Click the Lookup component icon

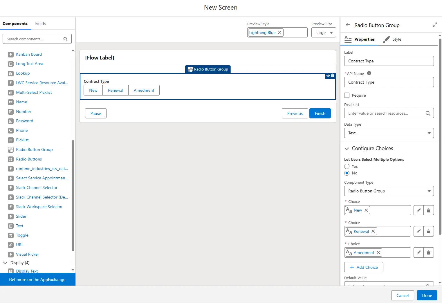11,73
